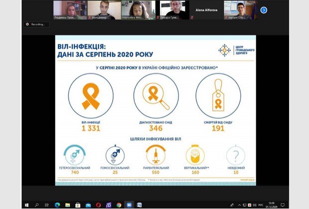Open the Windows Start menu
This screenshot has height=209, width=309.
[x=26, y=205]
